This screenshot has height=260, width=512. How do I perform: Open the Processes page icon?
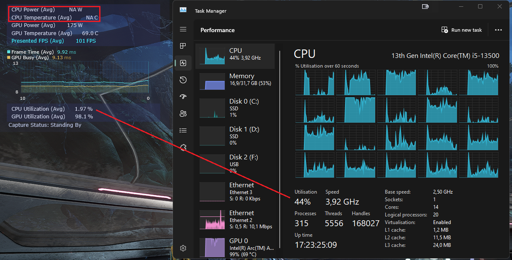183,46
